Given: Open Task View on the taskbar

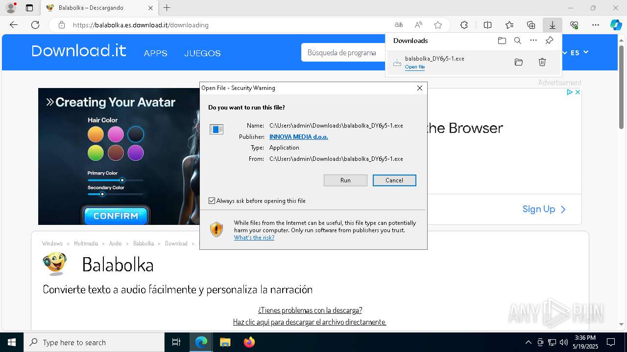Looking at the screenshot, I should (x=176, y=342).
